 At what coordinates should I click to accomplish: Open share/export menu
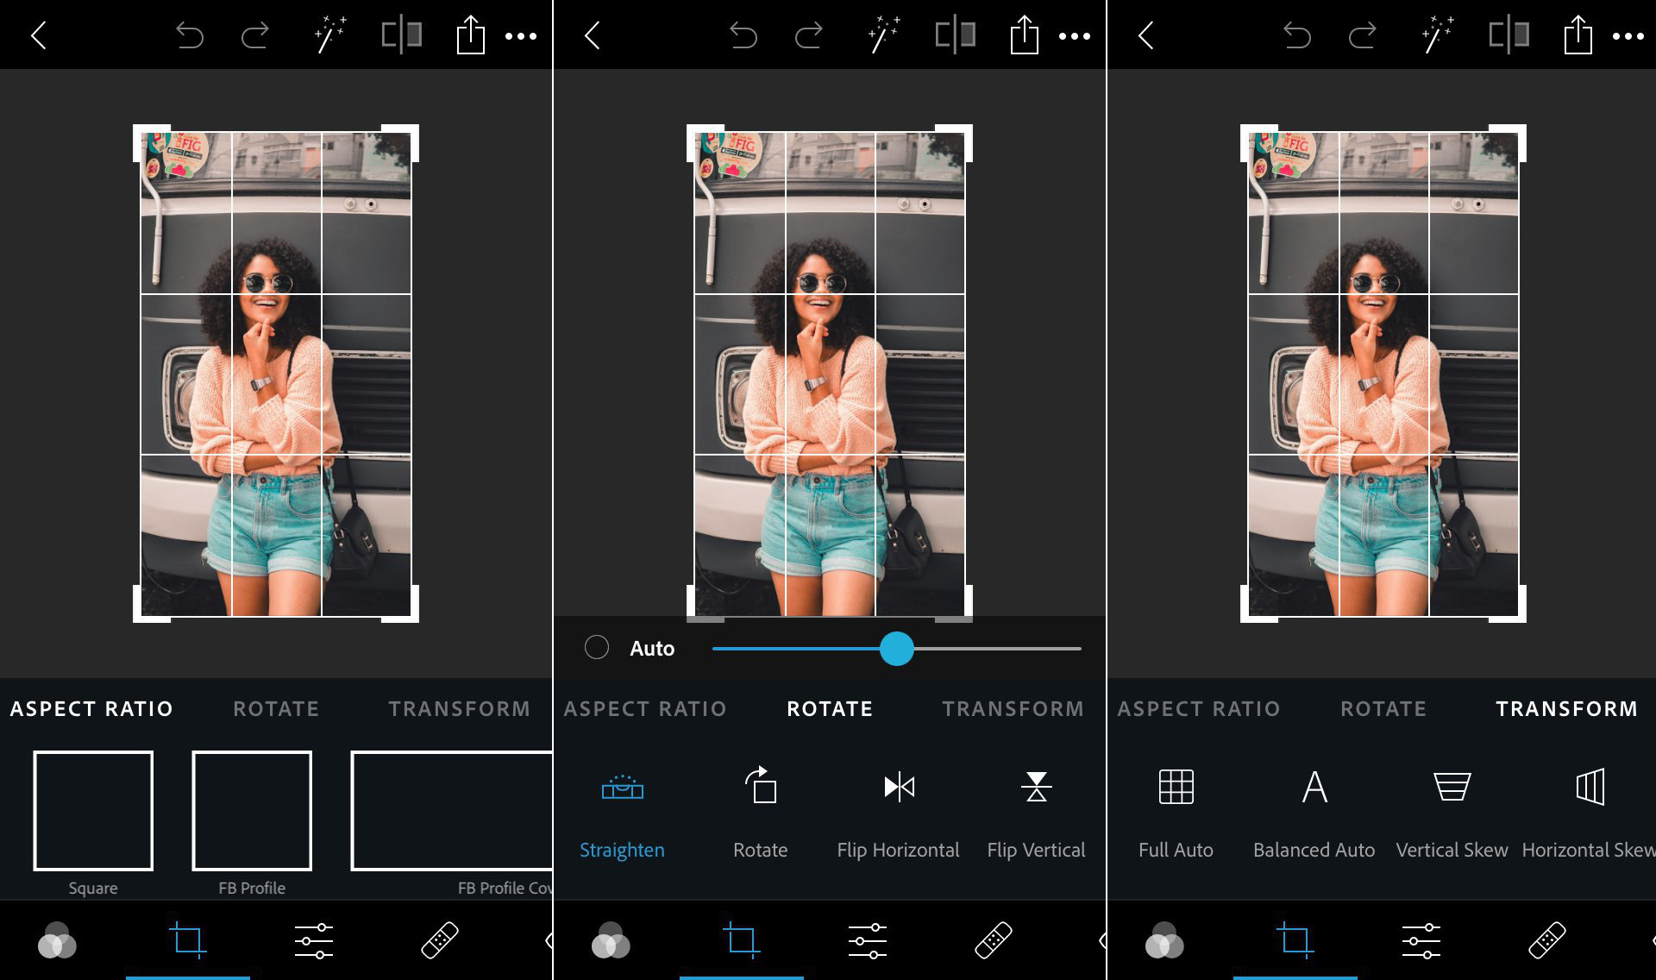(467, 33)
